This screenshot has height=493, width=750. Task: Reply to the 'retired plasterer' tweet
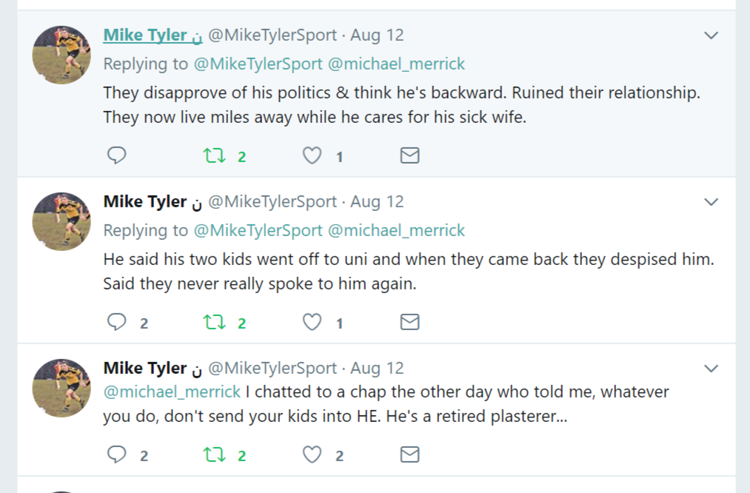117,455
